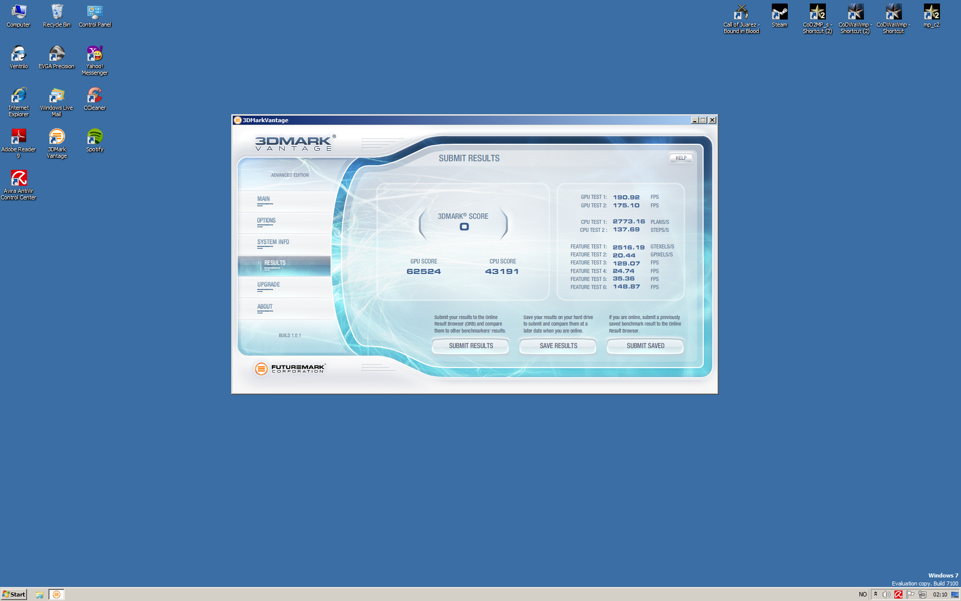This screenshot has height=601, width=961.
Task: Click the 3DMark Vantage taskbar button
Action: coord(57,594)
